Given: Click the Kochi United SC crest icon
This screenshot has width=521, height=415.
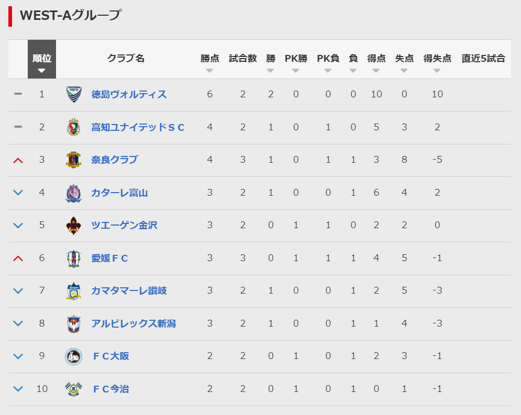Looking at the screenshot, I should (x=74, y=127).
